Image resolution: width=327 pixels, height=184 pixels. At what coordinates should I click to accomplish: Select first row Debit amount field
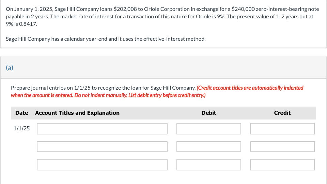209,128
